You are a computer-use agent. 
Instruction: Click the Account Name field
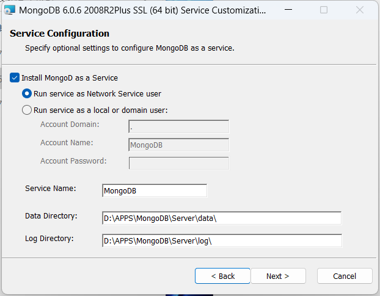click(178, 145)
